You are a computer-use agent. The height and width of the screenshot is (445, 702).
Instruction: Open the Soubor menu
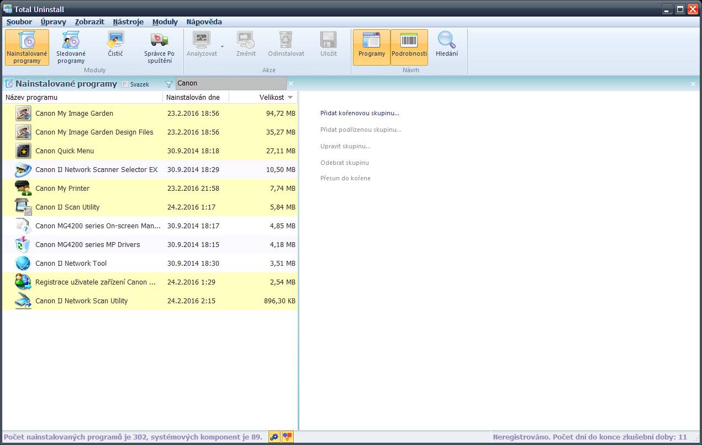[19, 22]
